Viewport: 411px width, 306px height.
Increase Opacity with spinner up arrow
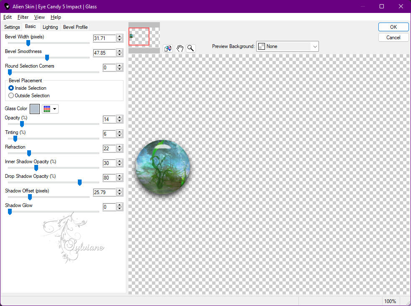tap(120, 118)
